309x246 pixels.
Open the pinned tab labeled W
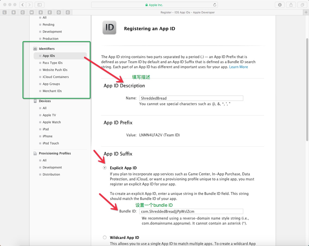click(32, 12)
